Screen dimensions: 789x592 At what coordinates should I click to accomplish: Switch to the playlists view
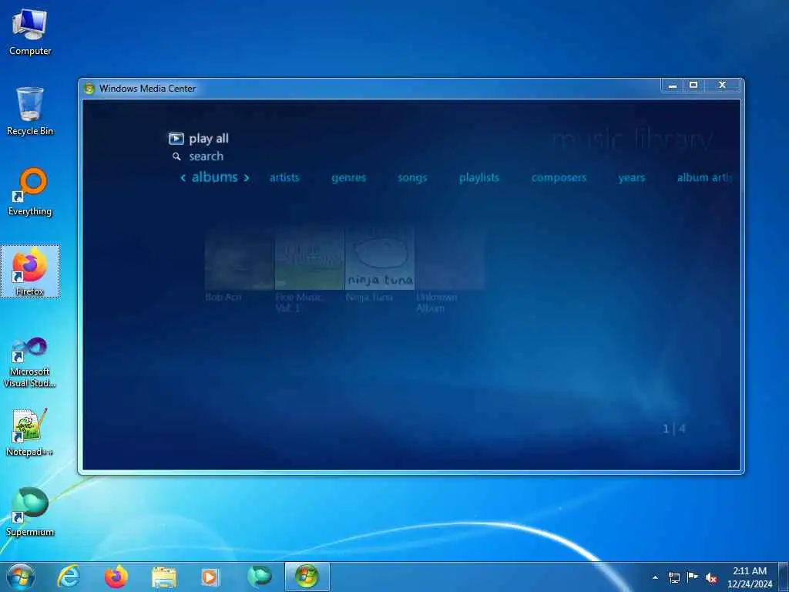coord(479,178)
